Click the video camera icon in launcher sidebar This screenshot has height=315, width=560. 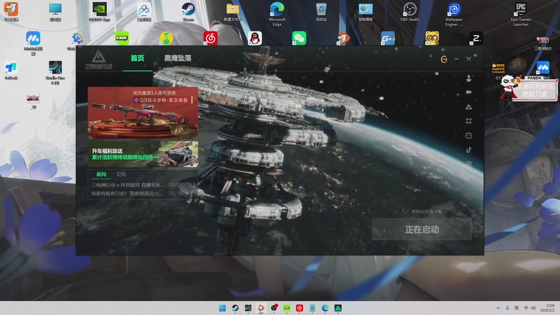click(468, 92)
